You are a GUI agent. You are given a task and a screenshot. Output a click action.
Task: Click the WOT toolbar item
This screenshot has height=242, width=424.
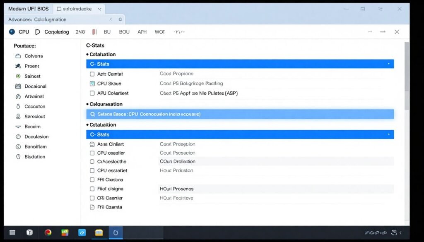point(159,32)
